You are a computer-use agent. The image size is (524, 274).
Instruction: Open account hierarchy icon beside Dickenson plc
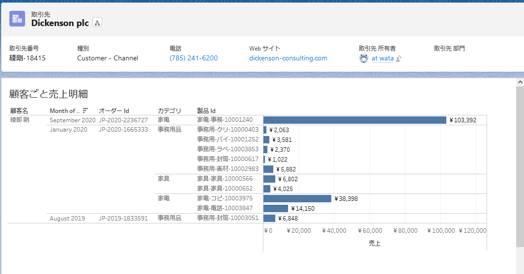[97, 23]
